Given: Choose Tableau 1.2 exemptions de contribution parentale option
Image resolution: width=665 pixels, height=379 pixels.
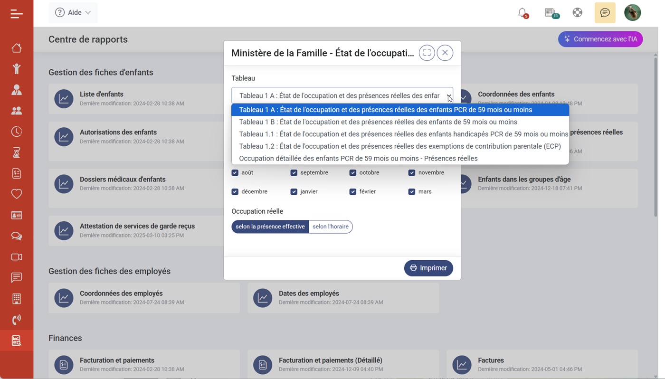Looking at the screenshot, I should pos(399,146).
